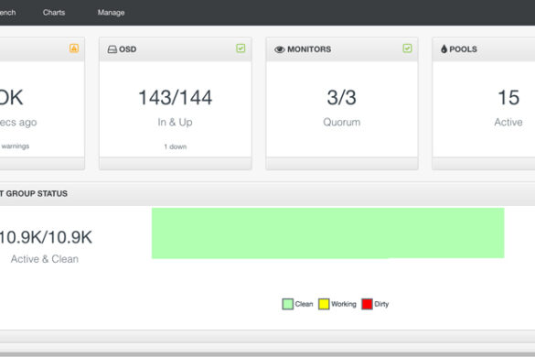Click the 15 pools count
Viewport: 535px width, 357px height.
tap(508, 97)
